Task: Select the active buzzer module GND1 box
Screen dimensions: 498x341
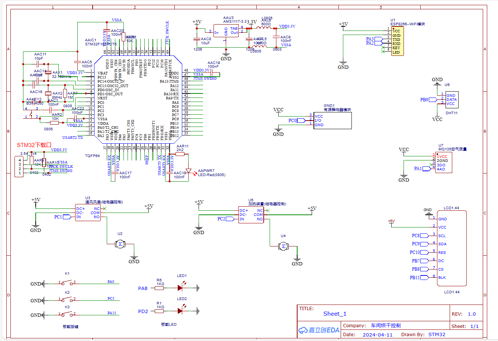Action: (332, 121)
